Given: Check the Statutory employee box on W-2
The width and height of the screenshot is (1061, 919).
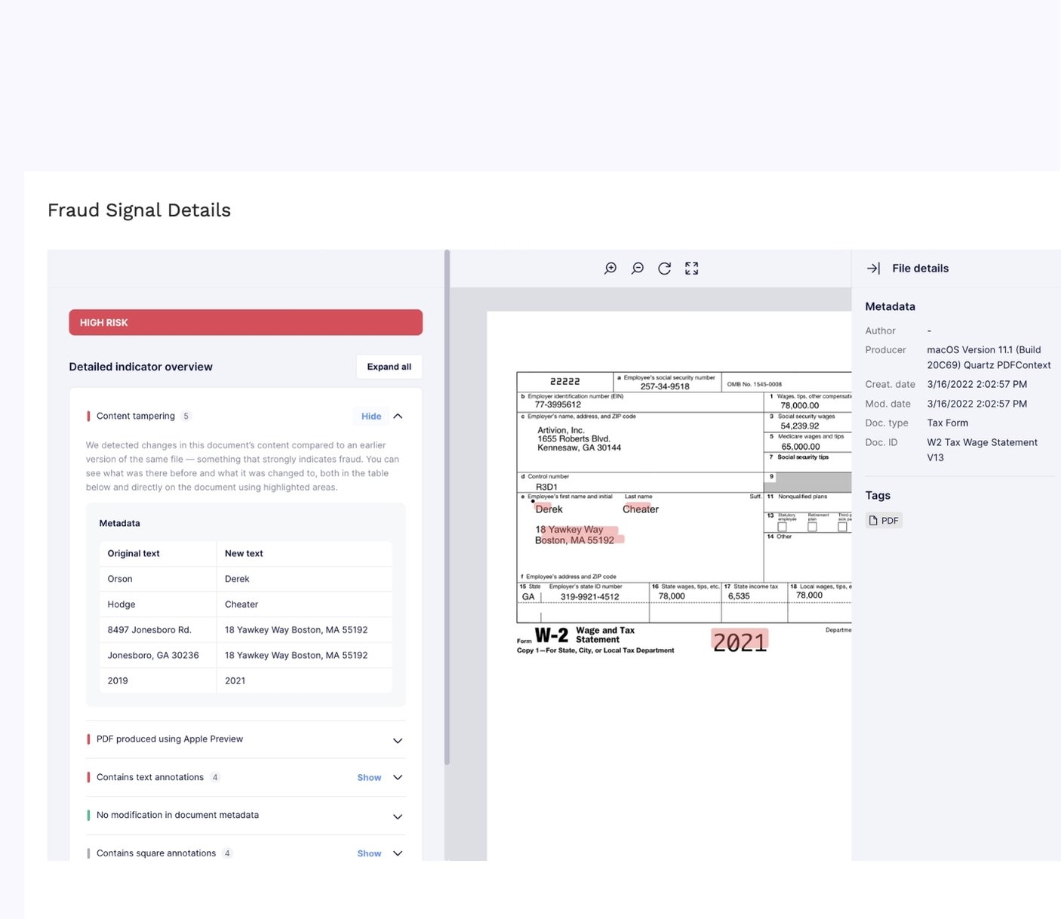Looking at the screenshot, I should [783, 527].
